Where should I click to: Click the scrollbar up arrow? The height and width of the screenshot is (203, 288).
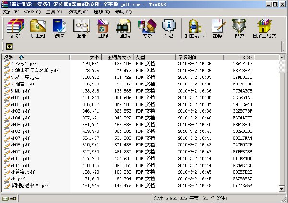click(282, 58)
